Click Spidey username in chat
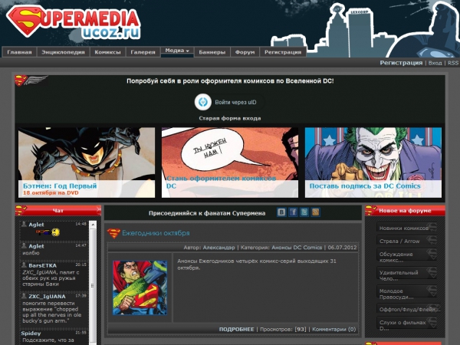Screen dimensions: 460x345 pyautogui.click(x=31, y=333)
